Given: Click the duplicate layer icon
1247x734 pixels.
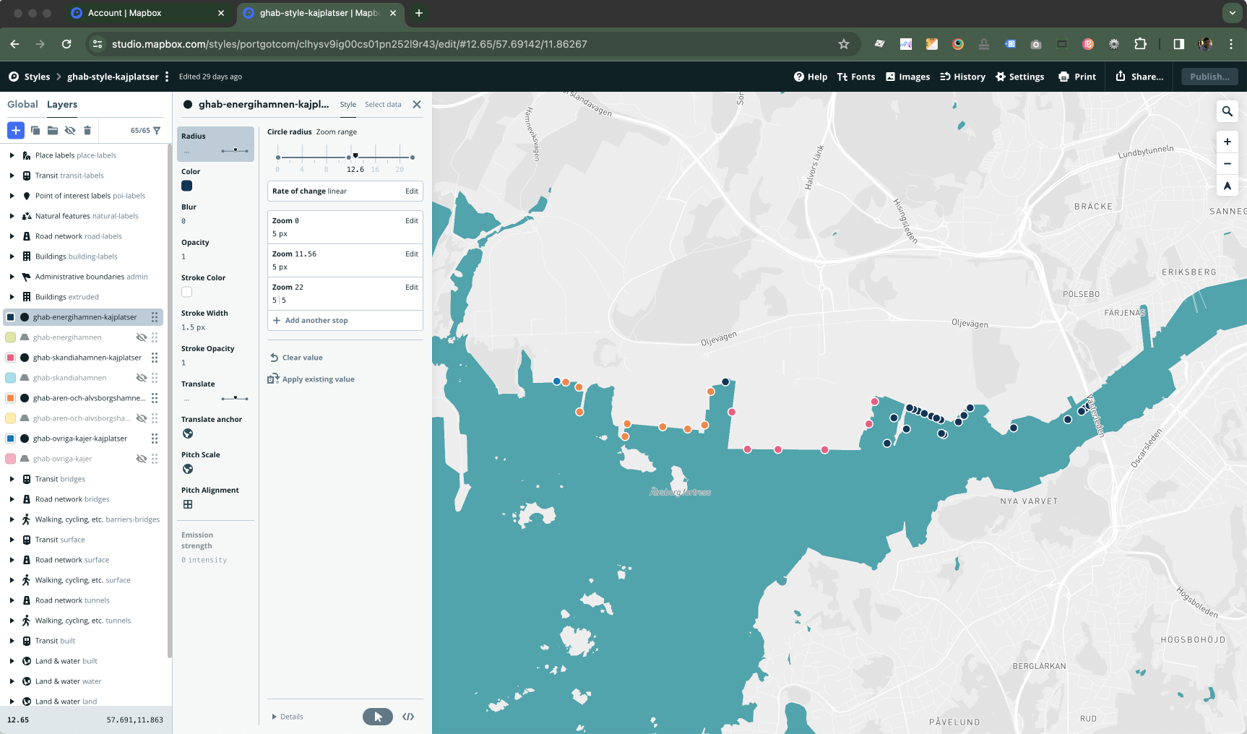Looking at the screenshot, I should pyautogui.click(x=35, y=131).
